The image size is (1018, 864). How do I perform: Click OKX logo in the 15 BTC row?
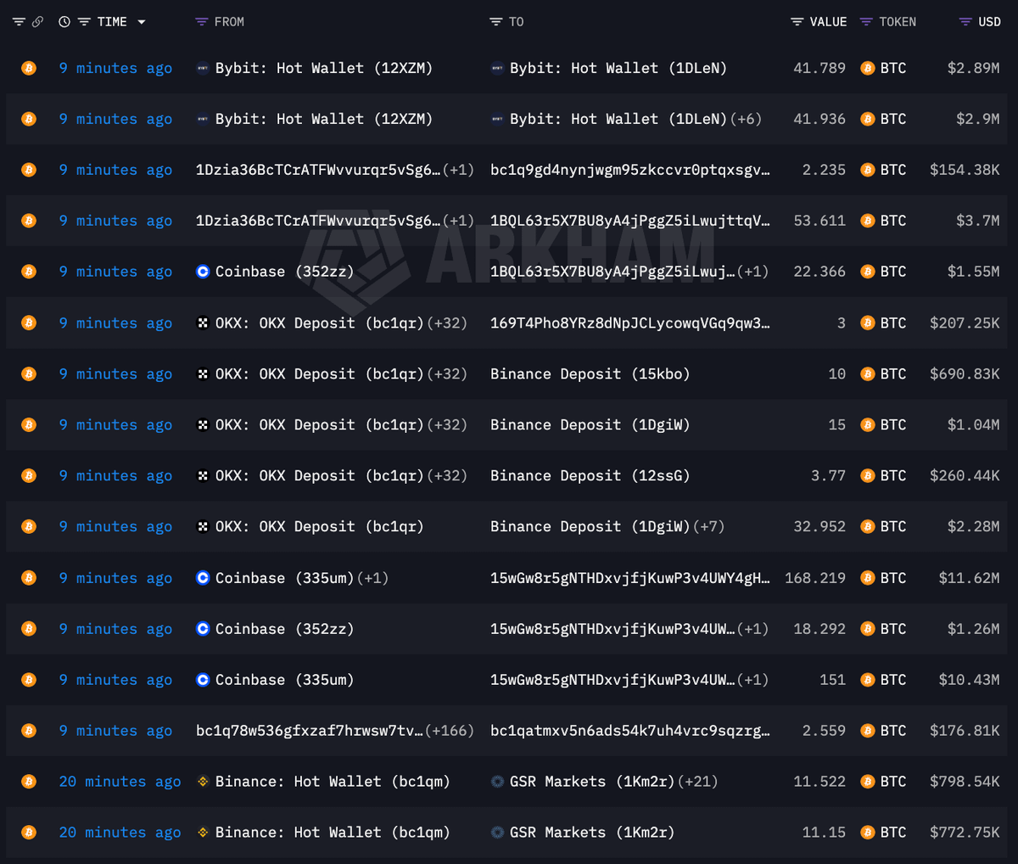(203, 424)
